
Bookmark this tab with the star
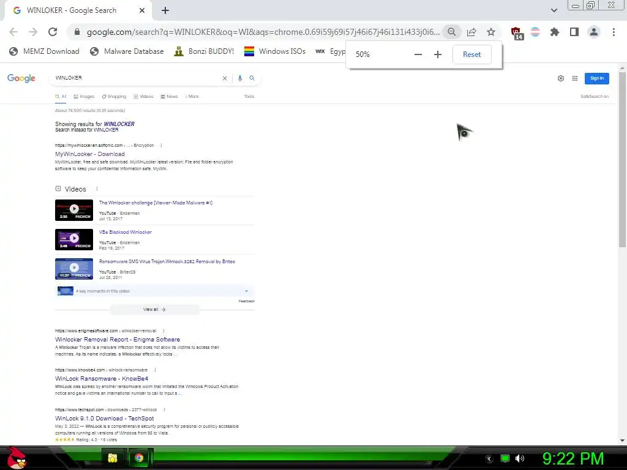491,32
